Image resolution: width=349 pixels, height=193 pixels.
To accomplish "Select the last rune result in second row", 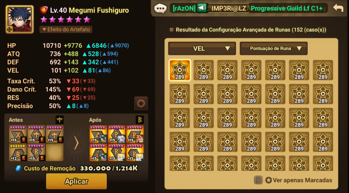I will pos(323,94).
